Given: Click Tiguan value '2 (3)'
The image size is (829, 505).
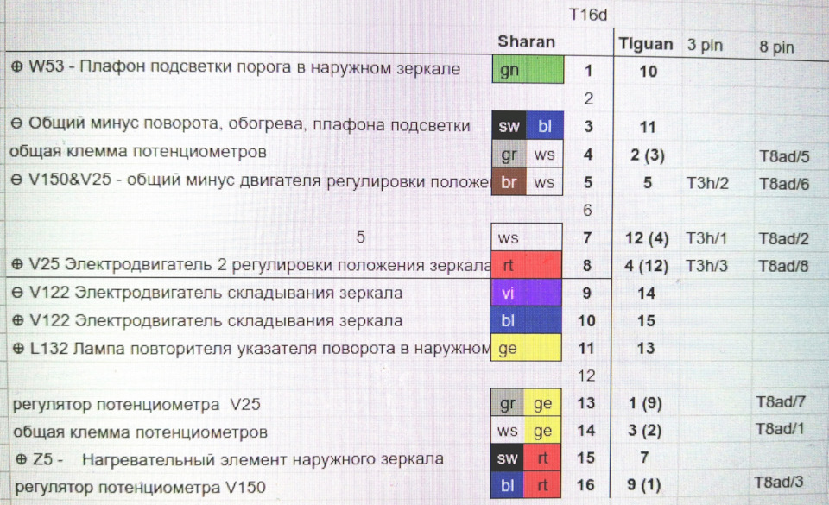Looking at the screenshot, I should click(647, 155).
